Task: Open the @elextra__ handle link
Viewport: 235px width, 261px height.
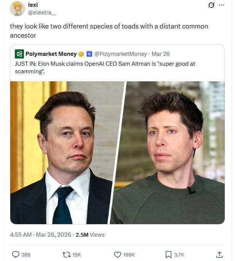Action: [42, 12]
